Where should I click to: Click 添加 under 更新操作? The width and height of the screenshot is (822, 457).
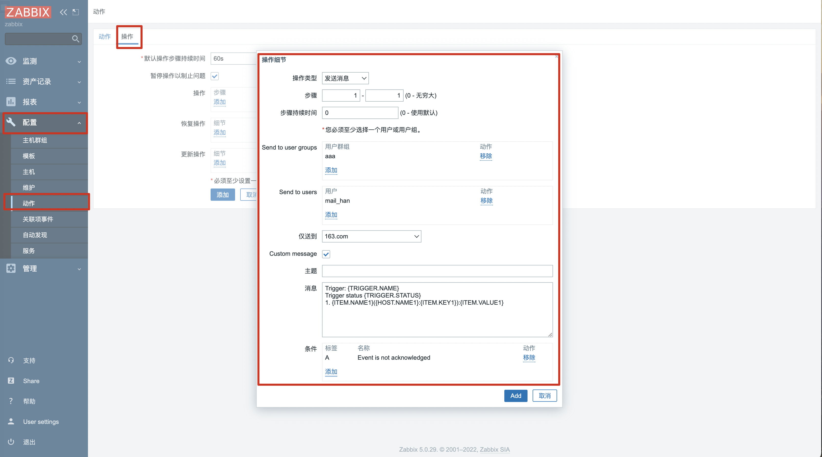[x=220, y=163]
